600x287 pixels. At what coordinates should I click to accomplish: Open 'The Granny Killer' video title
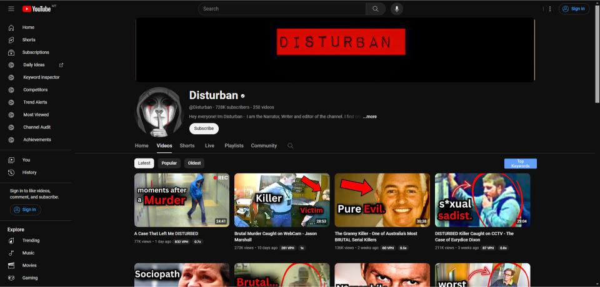pos(376,236)
